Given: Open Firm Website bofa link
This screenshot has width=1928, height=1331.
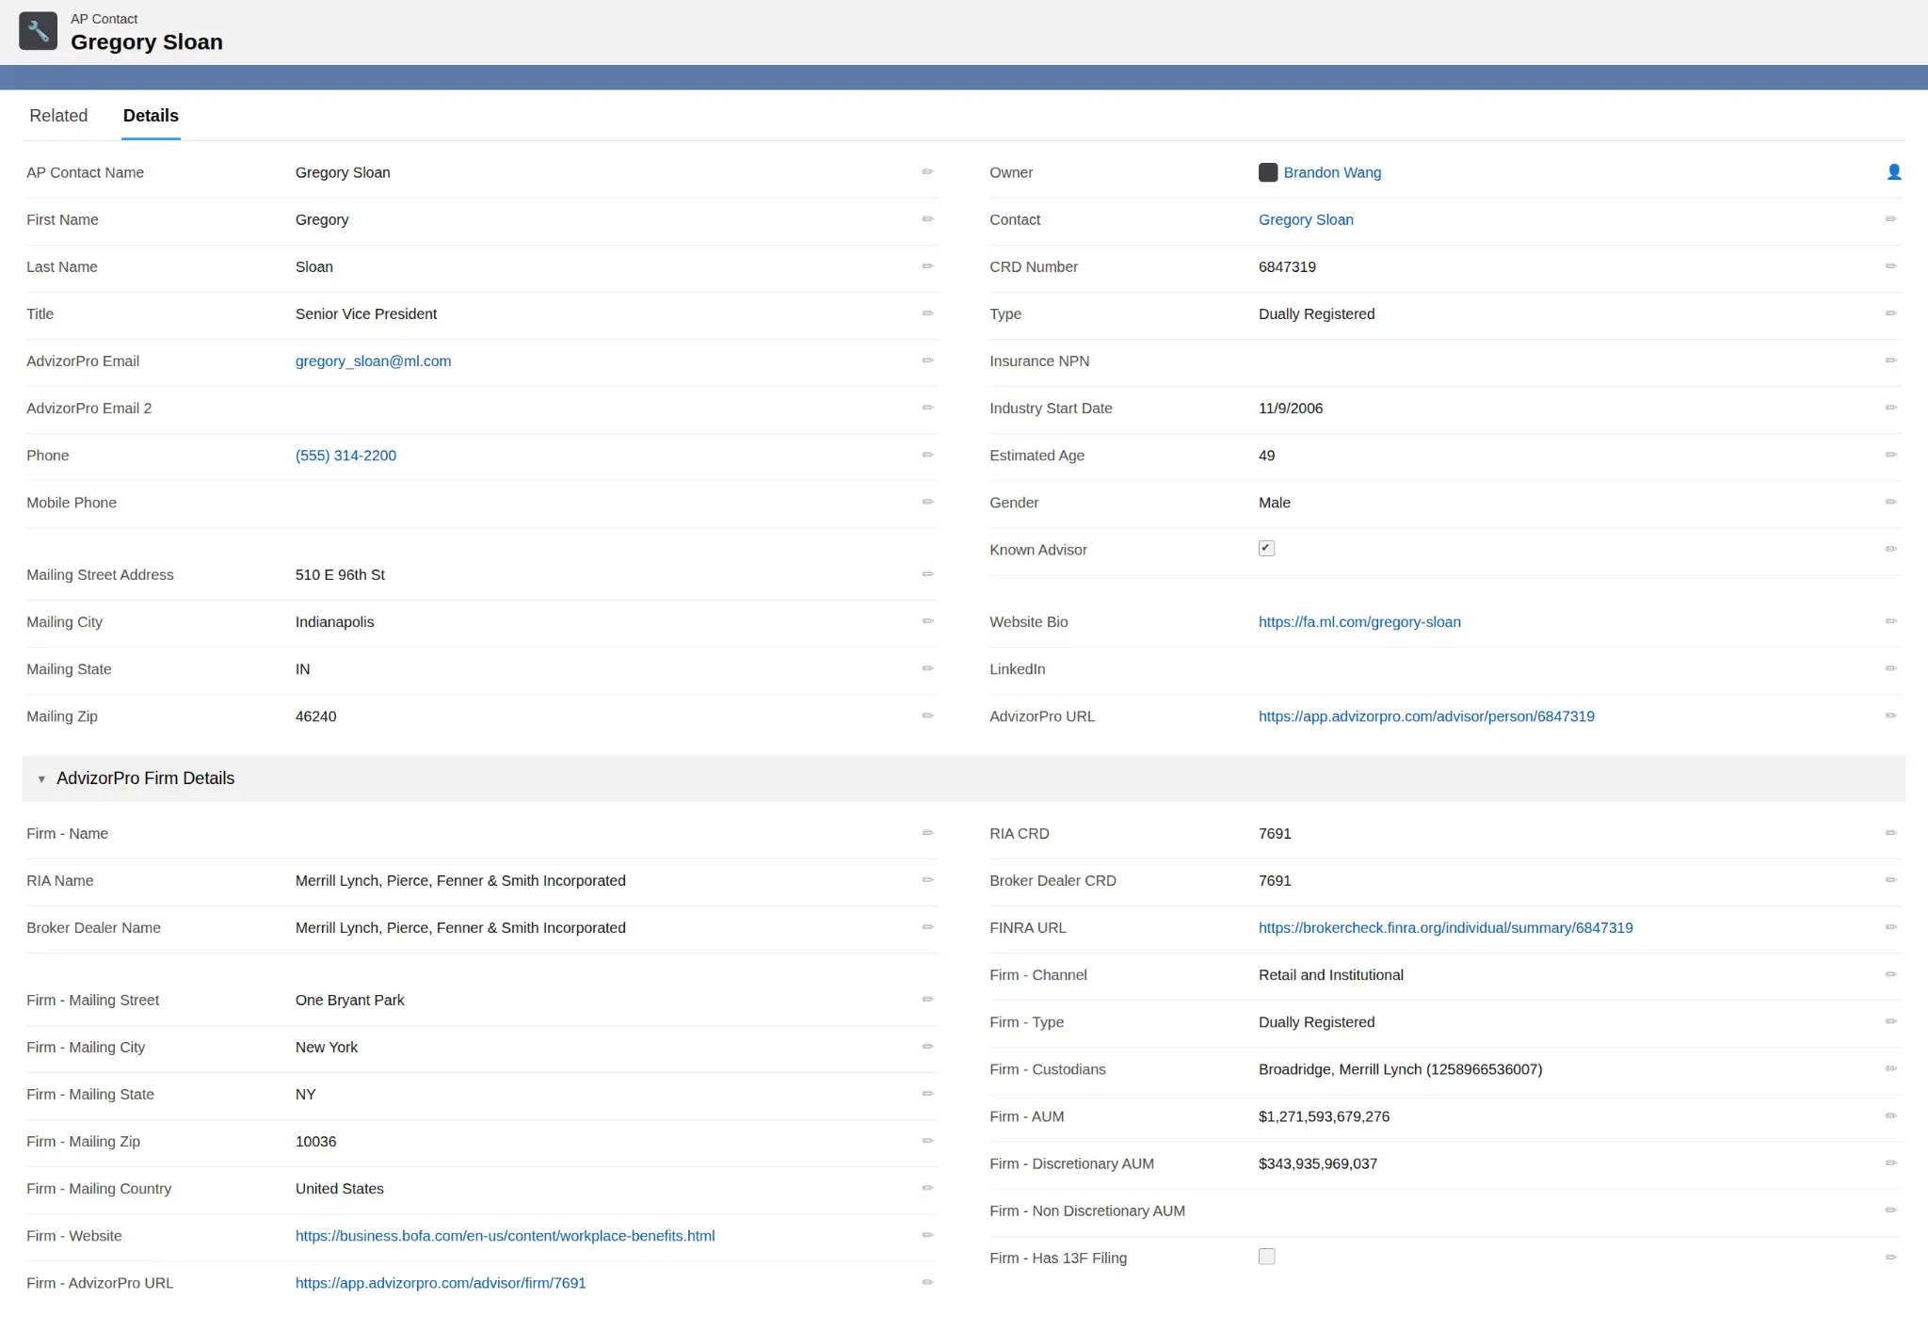Looking at the screenshot, I should pyautogui.click(x=505, y=1235).
